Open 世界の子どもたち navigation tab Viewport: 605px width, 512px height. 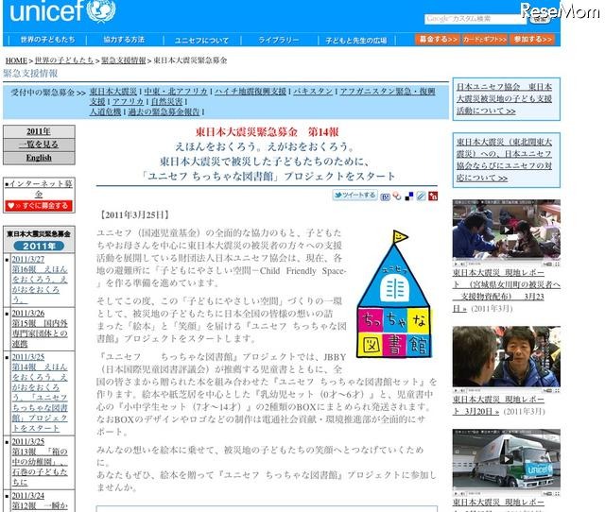click(x=48, y=40)
